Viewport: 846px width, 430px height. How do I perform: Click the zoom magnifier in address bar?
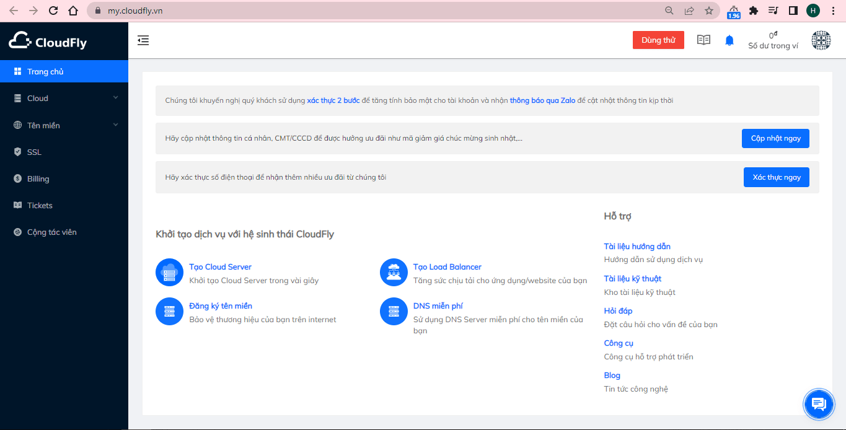669,11
